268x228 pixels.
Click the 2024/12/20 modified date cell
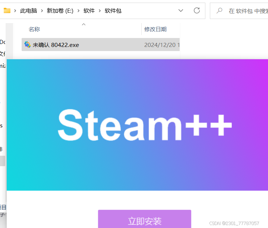pyautogui.click(x=162, y=45)
